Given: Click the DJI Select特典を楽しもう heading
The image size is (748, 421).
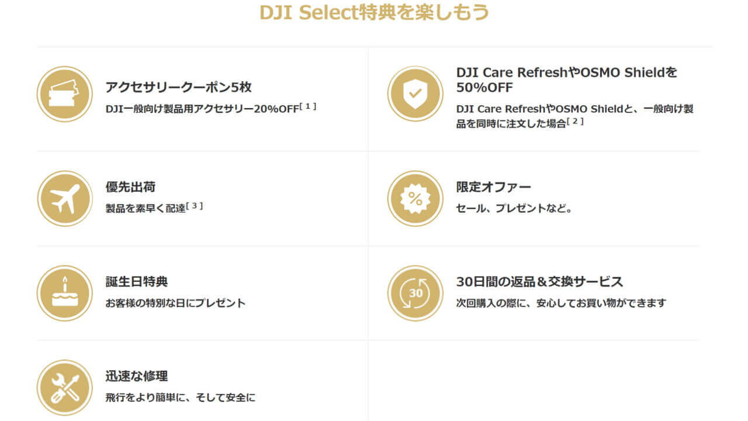Looking at the screenshot, I should tap(374, 13).
